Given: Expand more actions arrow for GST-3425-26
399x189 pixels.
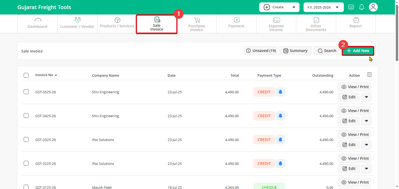Looking at the screenshot, I should pyautogui.click(x=366, y=121).
